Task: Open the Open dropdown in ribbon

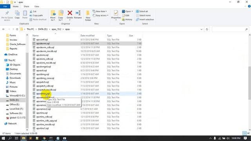Action: tap(127, 11)
